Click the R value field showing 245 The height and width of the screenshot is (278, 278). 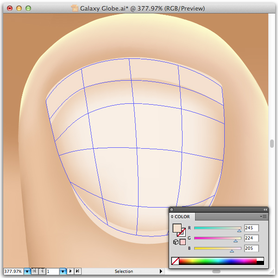(x=252, y=228)
